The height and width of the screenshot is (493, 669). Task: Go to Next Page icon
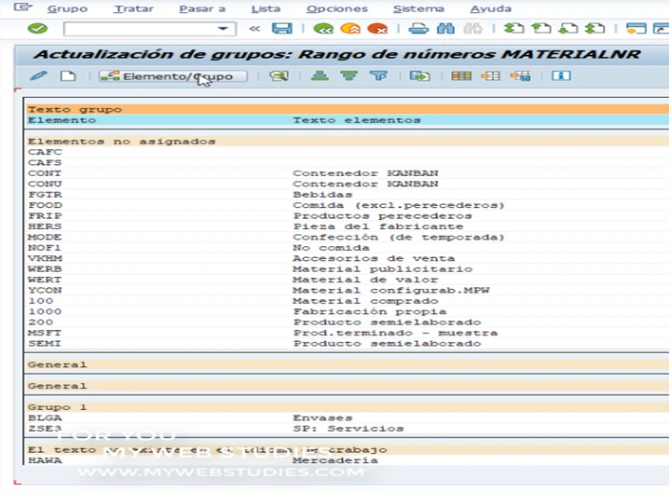click(568, 29)
